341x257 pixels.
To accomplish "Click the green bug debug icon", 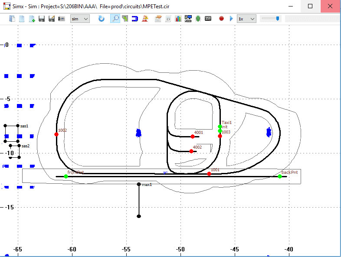I will coord(198,19).
